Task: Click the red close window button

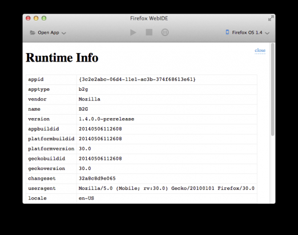Action: (x=28, y=18)
